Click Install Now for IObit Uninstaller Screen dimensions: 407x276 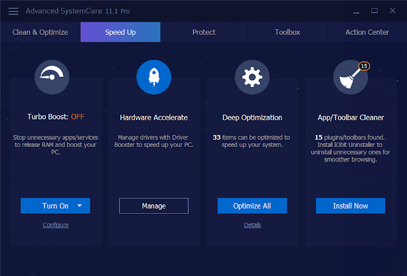(x=350, y=206)
